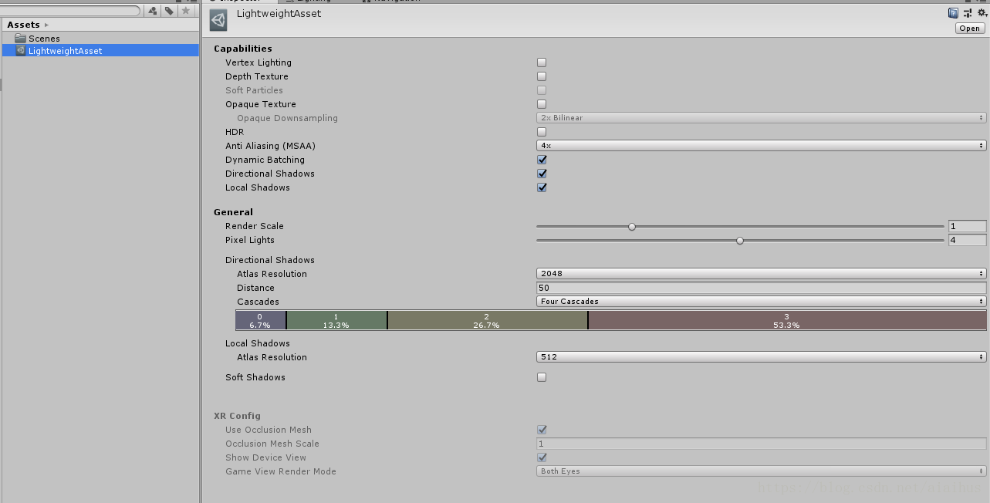Select cascade segment 0 at 6.7%
Viewport: 990px width, 503px height.
[260, 321]
